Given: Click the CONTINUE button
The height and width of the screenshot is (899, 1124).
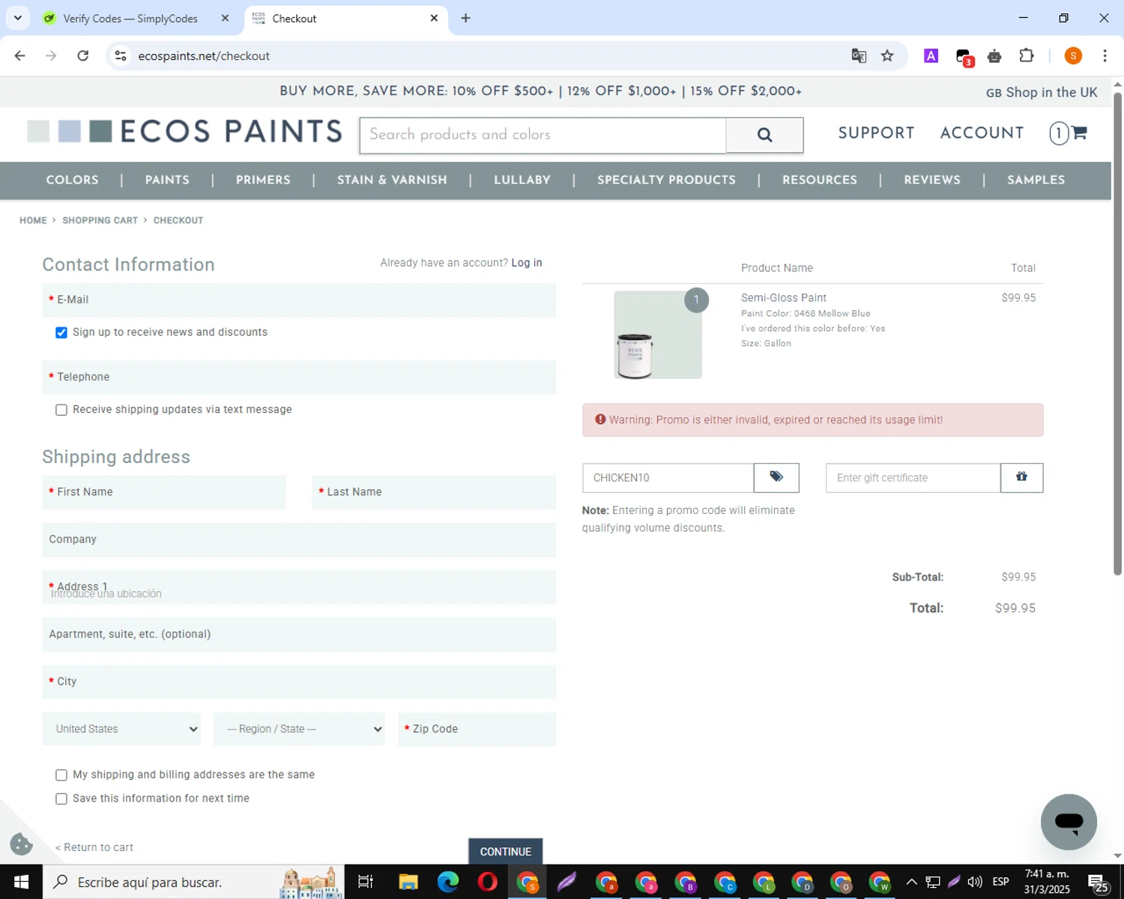Looking at the screenshot, I should click(506, 852).
